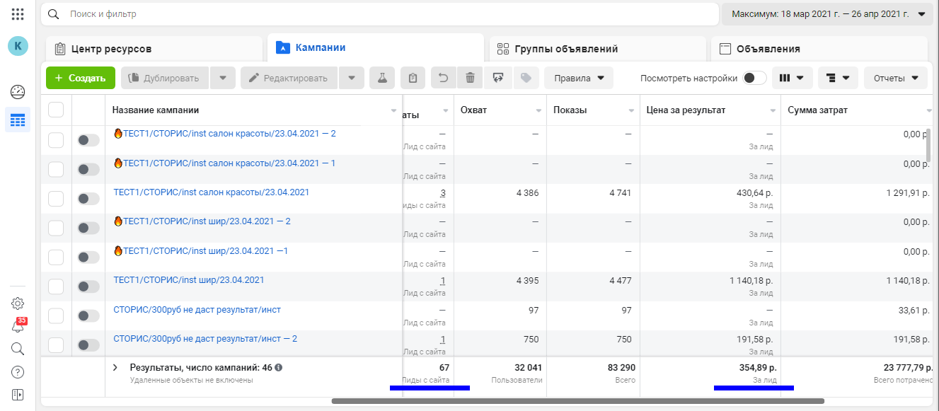939x411 pixels.
Task: Click the K account avatar
Action: 18,46
